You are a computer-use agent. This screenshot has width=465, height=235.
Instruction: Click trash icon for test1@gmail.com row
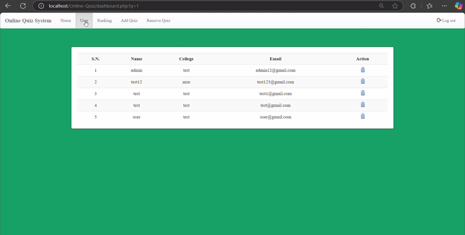(x=362, y=93)
